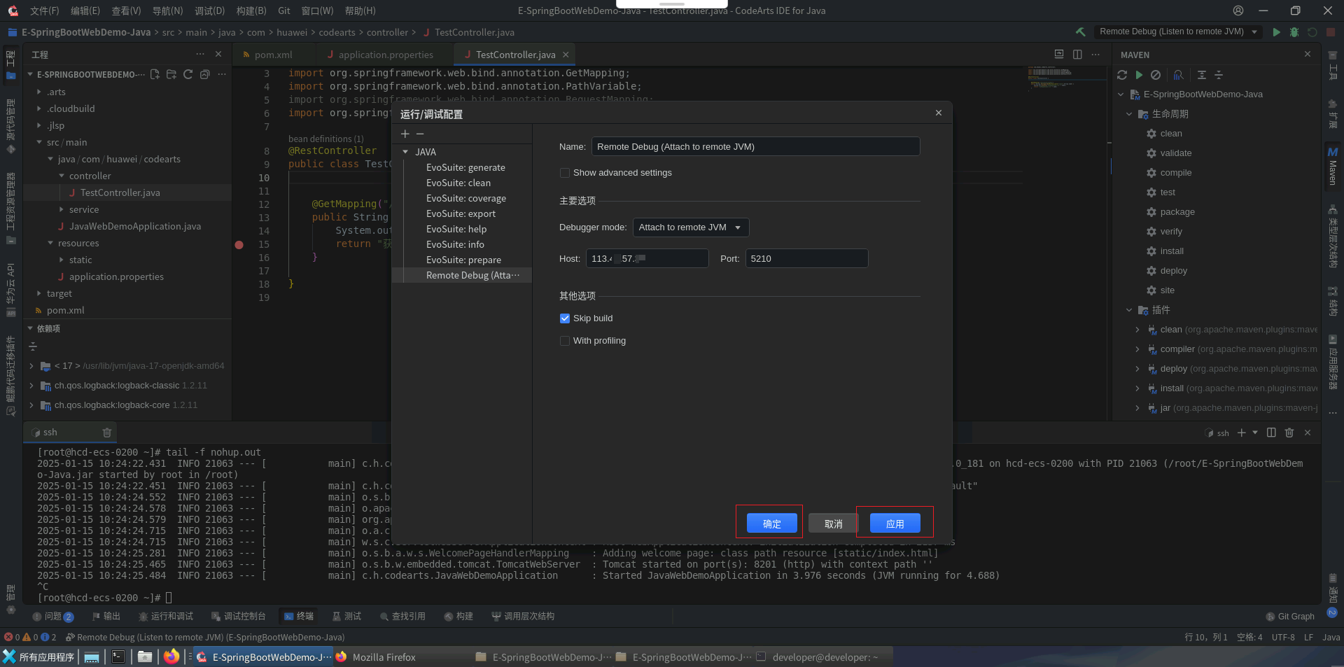Click user account icon in title bar
Screen dimensions: 1344x667
1238,10
